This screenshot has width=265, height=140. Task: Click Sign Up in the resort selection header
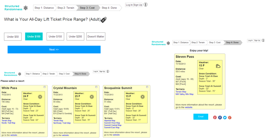coord(102,71)
